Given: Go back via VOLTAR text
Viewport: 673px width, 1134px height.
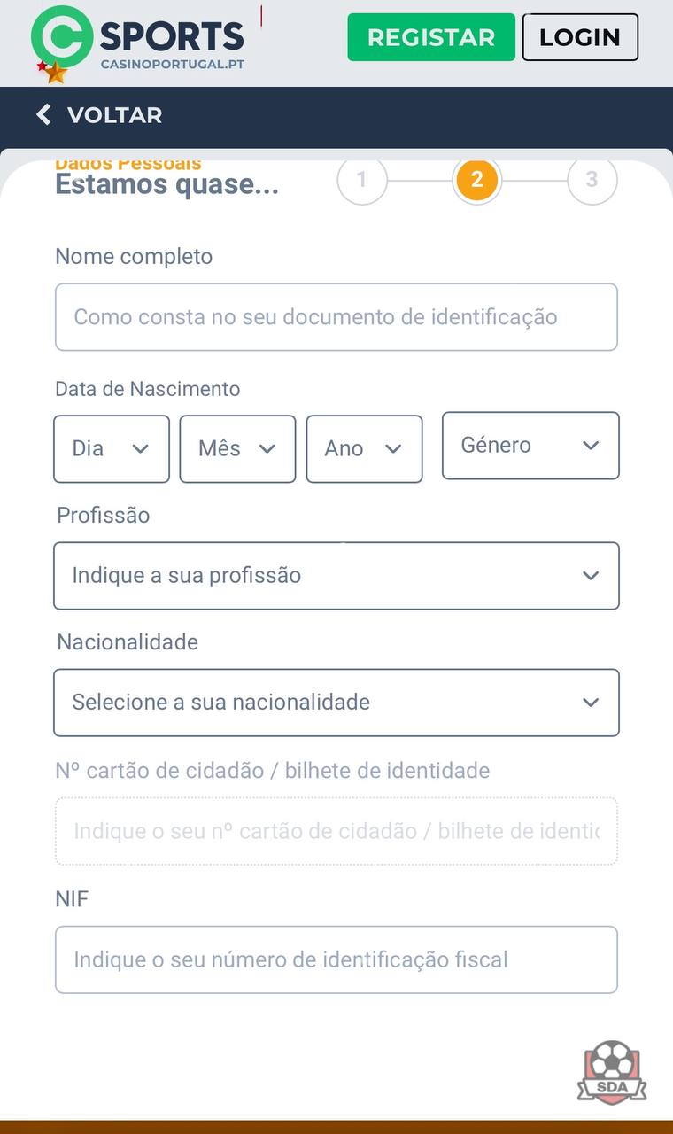Looking at the screenshot, I should pos(114,115).
